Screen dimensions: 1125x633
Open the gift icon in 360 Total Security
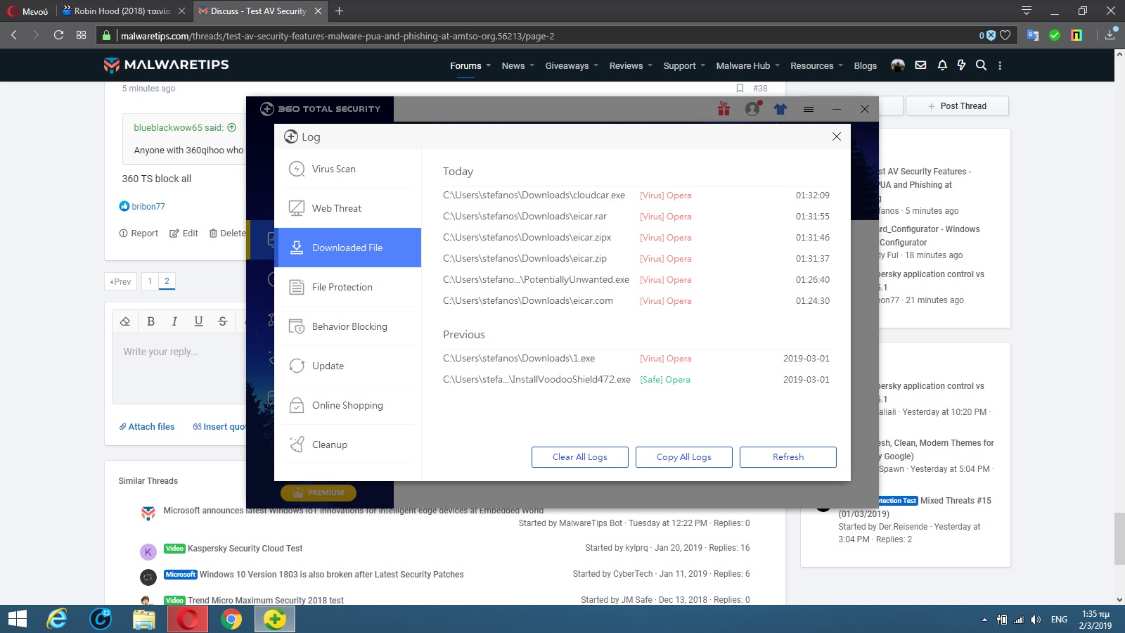tap(724, 109)
